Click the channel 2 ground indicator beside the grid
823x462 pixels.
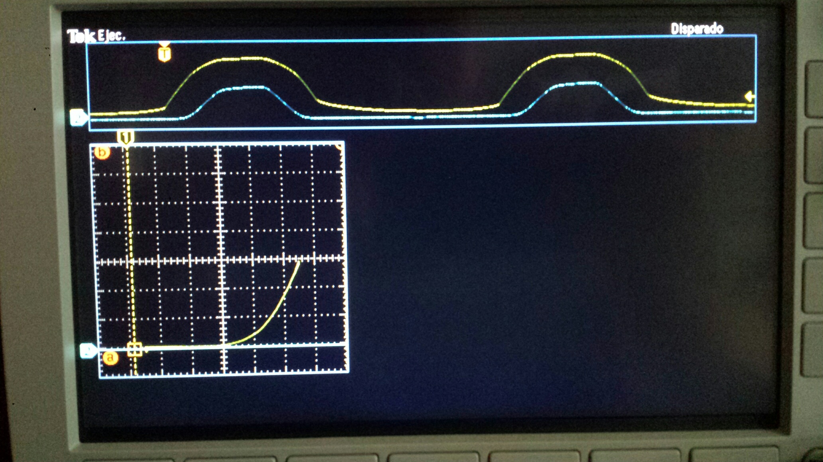click(88, 351)
